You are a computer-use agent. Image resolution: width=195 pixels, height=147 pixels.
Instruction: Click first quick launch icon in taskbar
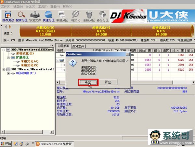click(16, 144)
